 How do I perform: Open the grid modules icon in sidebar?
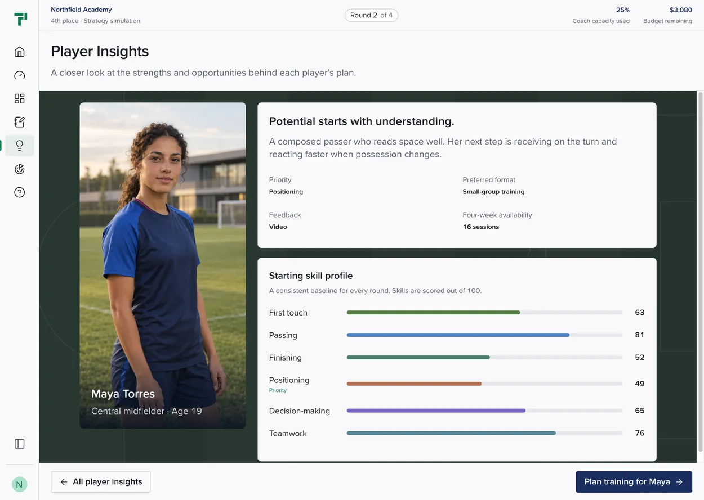pos(20,99)
